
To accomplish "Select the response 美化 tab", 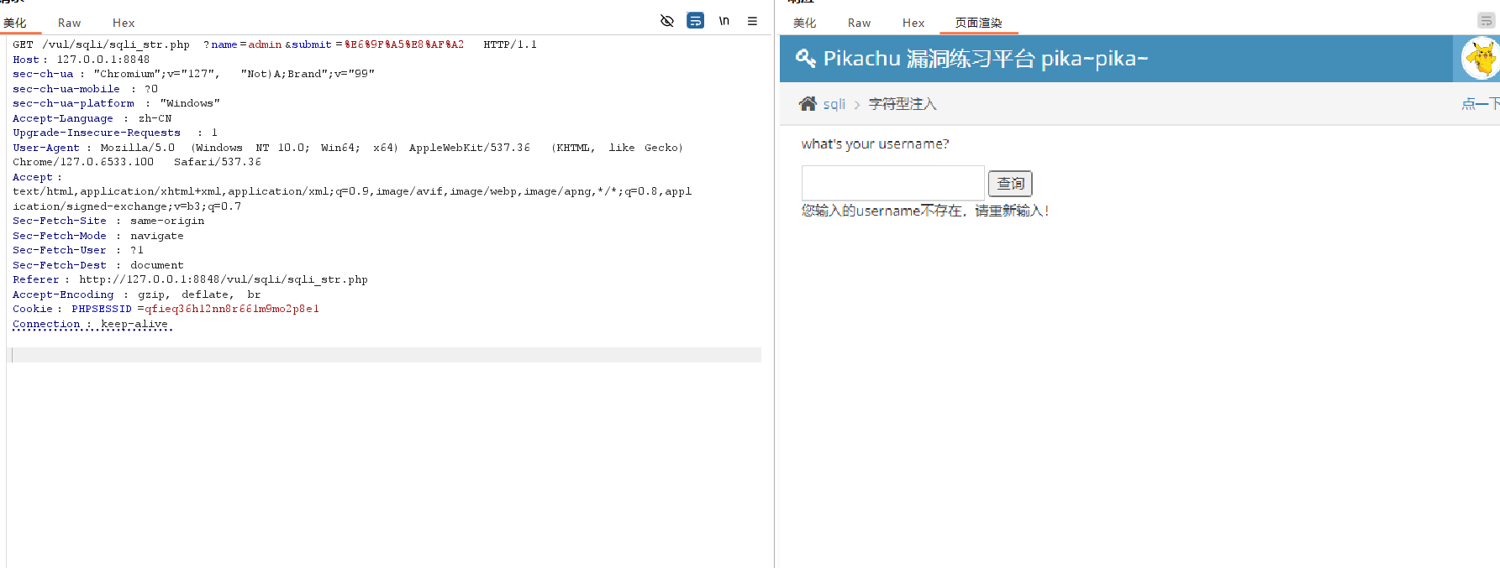I will click(804, 23).
